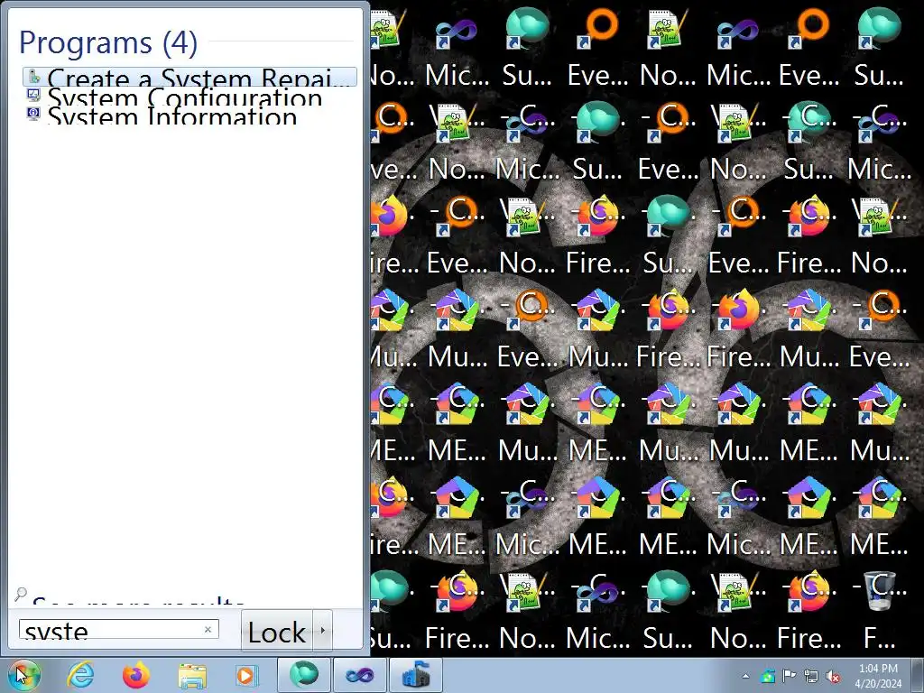Viewport: 924px width, 693px height.
Task: Open Create a System Repair Disc result
Action: click(x=189, y=78)
